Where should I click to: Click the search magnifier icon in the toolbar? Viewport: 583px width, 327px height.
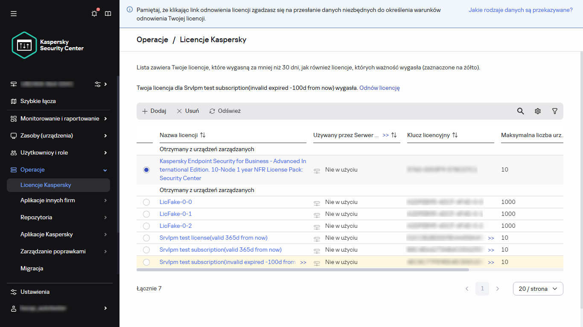click(x=520, y=111)
